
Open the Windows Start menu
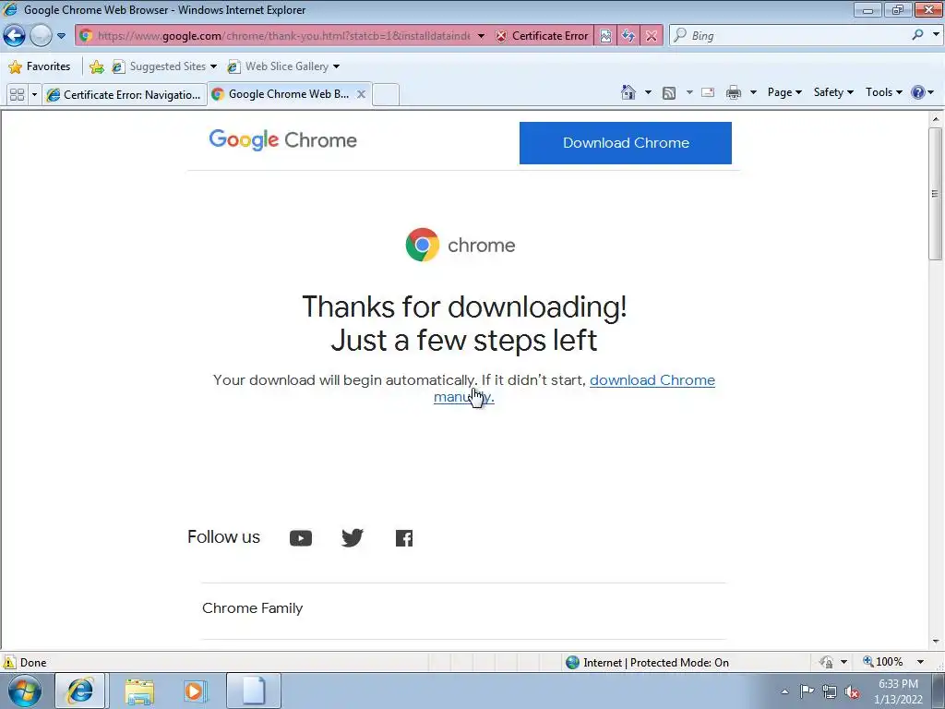(x=24, y=691)
